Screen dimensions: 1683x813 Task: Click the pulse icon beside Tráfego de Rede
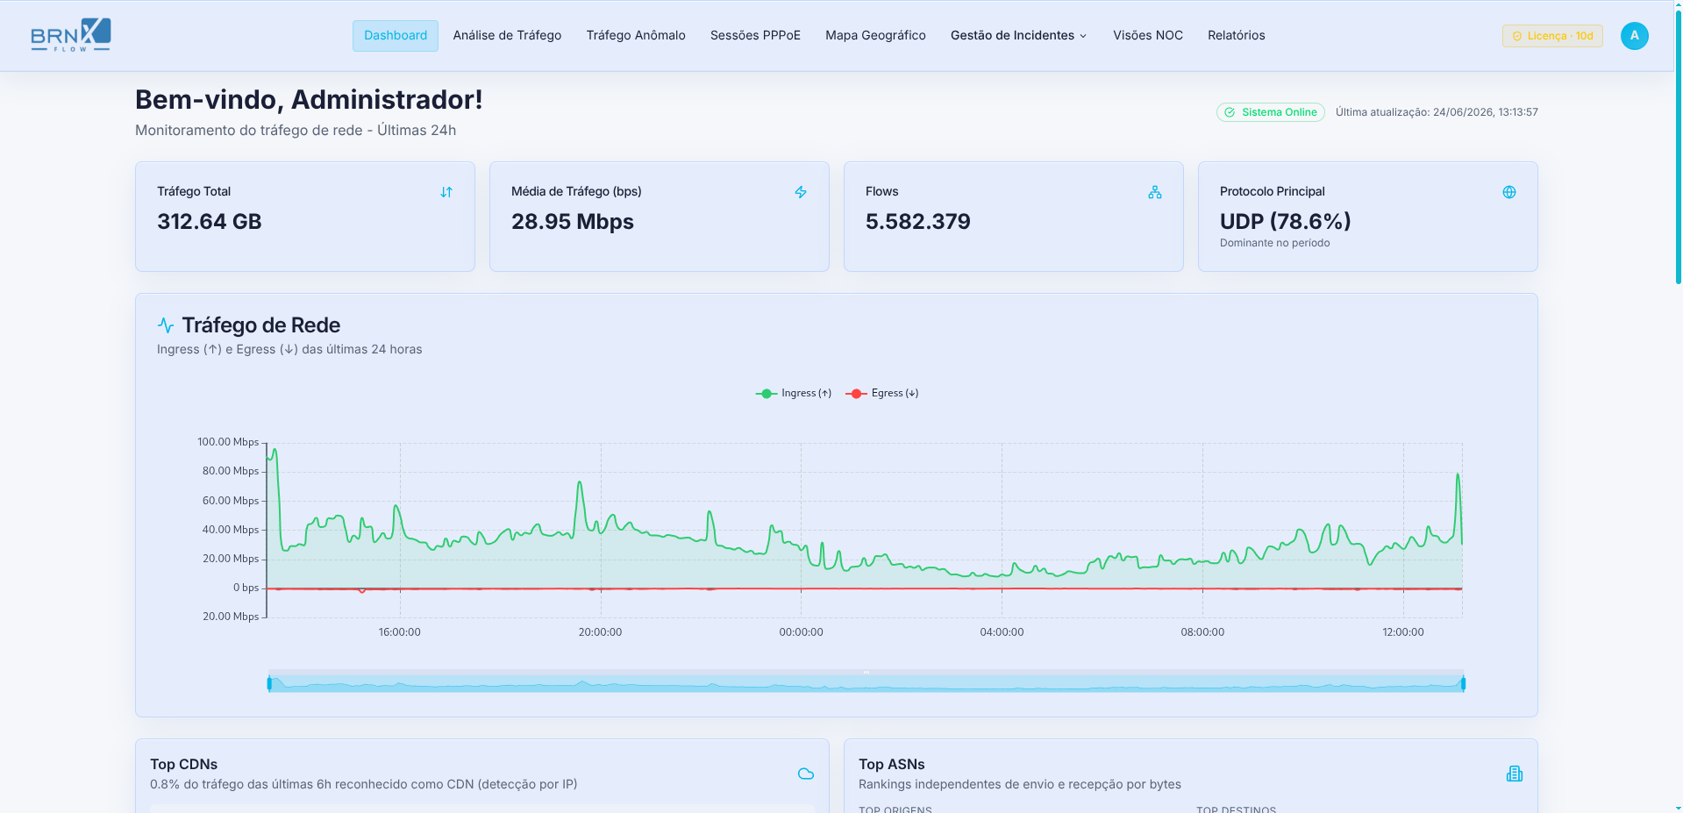coord(166,325)
